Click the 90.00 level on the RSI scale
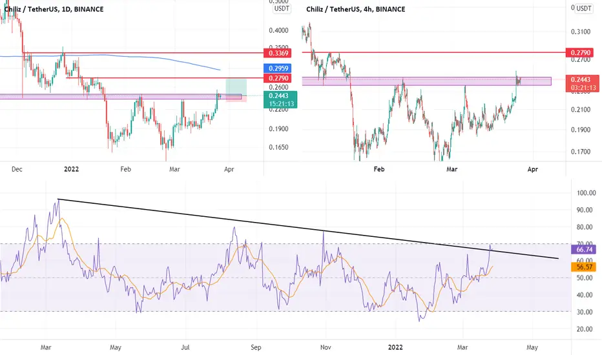Screen dimensions: 602x355 click(585, 210)
